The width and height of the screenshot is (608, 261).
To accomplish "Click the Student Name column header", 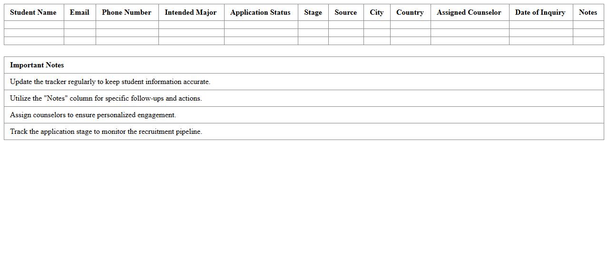I will click(34, 12).
